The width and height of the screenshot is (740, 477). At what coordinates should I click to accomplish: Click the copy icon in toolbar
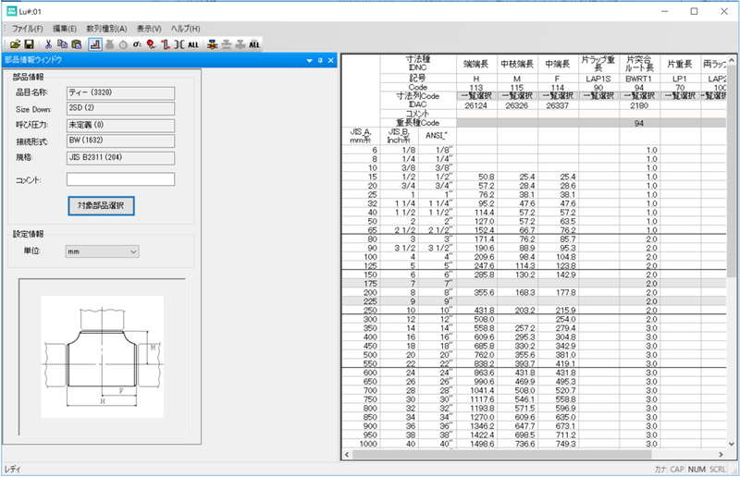click(61, 43)
